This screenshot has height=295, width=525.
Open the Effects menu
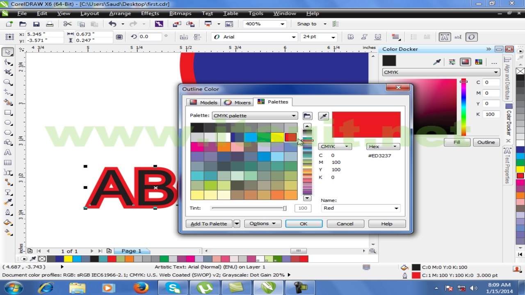click(x=150, y=14)
